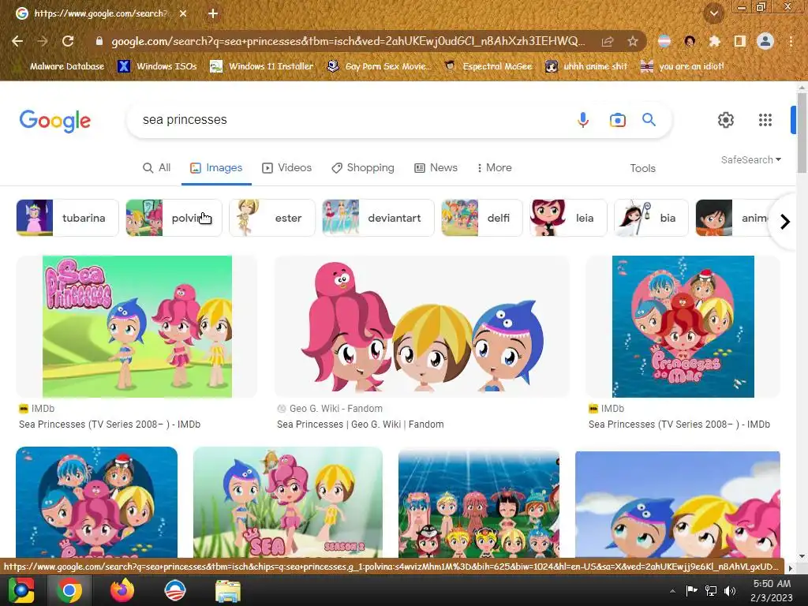Expand the More search categories menu
This screenshot has width=808, height=606.
coord(494,168)
